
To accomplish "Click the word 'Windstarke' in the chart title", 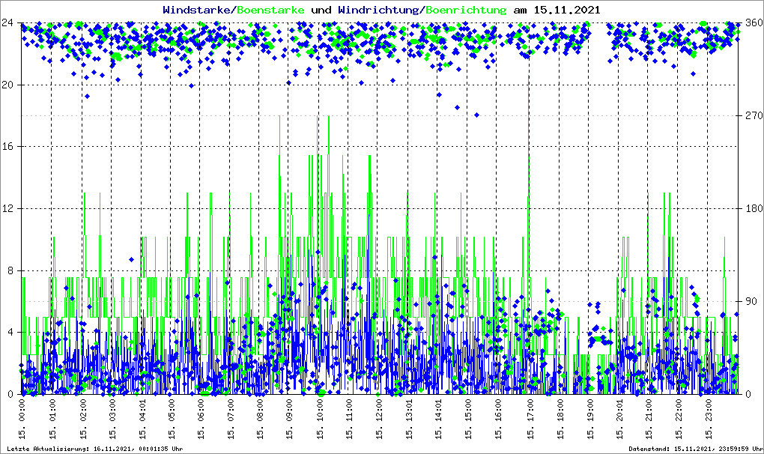I will coord(198,10).
